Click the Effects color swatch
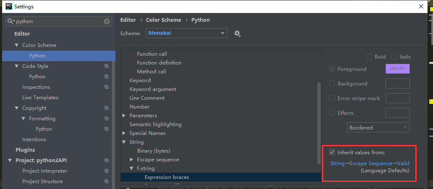The height and width of the screenshot is (189, 433). (x=397, y=113)
